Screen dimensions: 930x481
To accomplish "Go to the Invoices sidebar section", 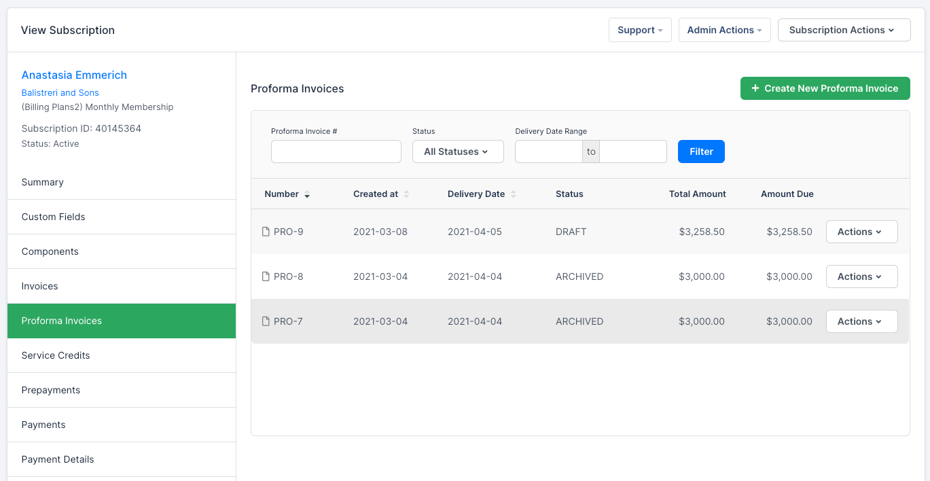I will 40,286.
